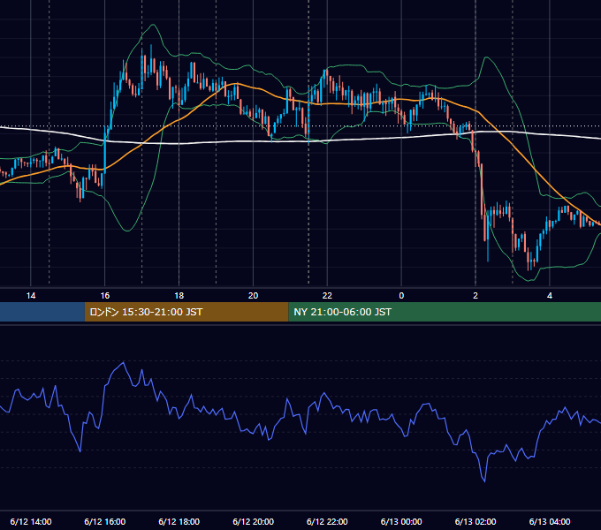
Task: Click the 18 hour label on price chart axis
Action: [179, 296]
